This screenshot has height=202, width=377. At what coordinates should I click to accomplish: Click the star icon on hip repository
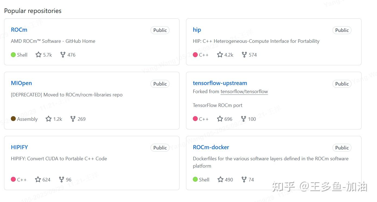(x=220, y=55)
